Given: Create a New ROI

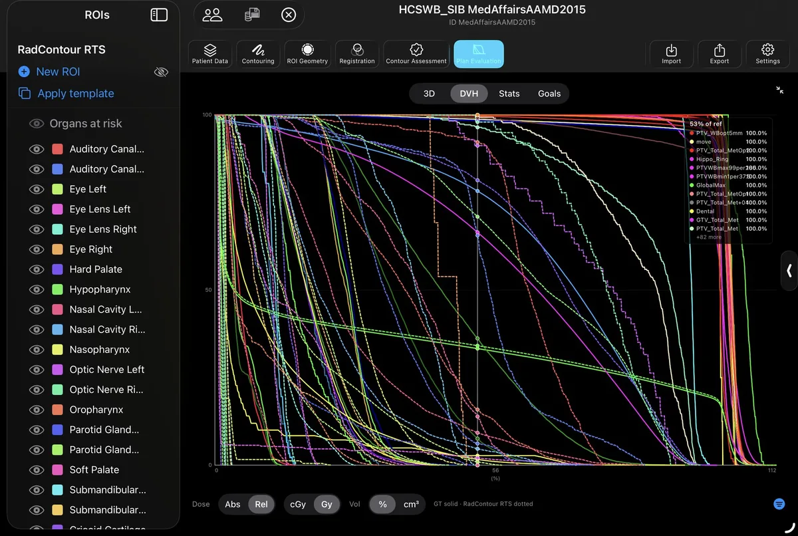Looking at the screenshot, I should tap(49, 72).
